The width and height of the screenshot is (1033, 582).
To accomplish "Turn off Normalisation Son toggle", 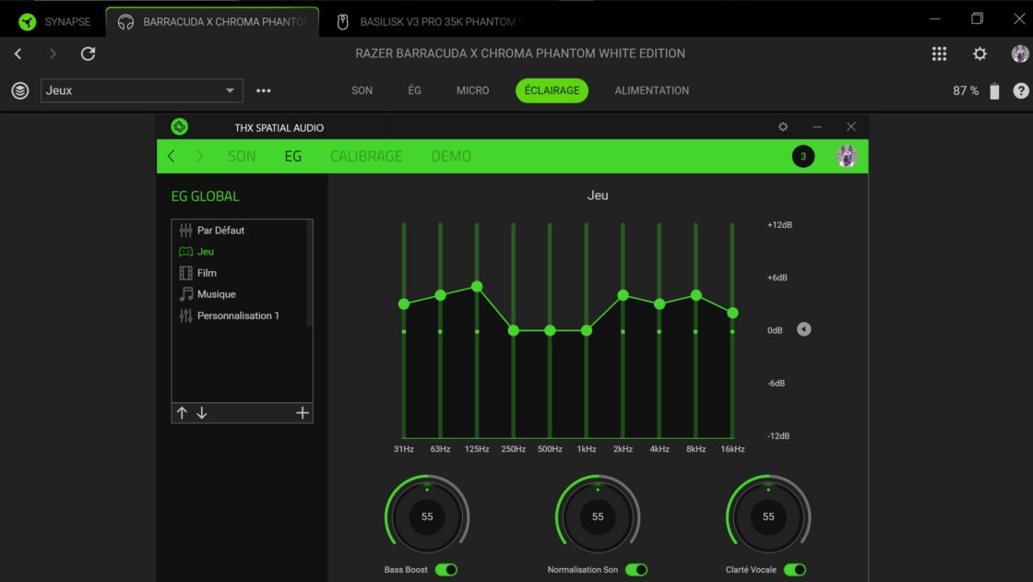I will click(x=635, y=570).
